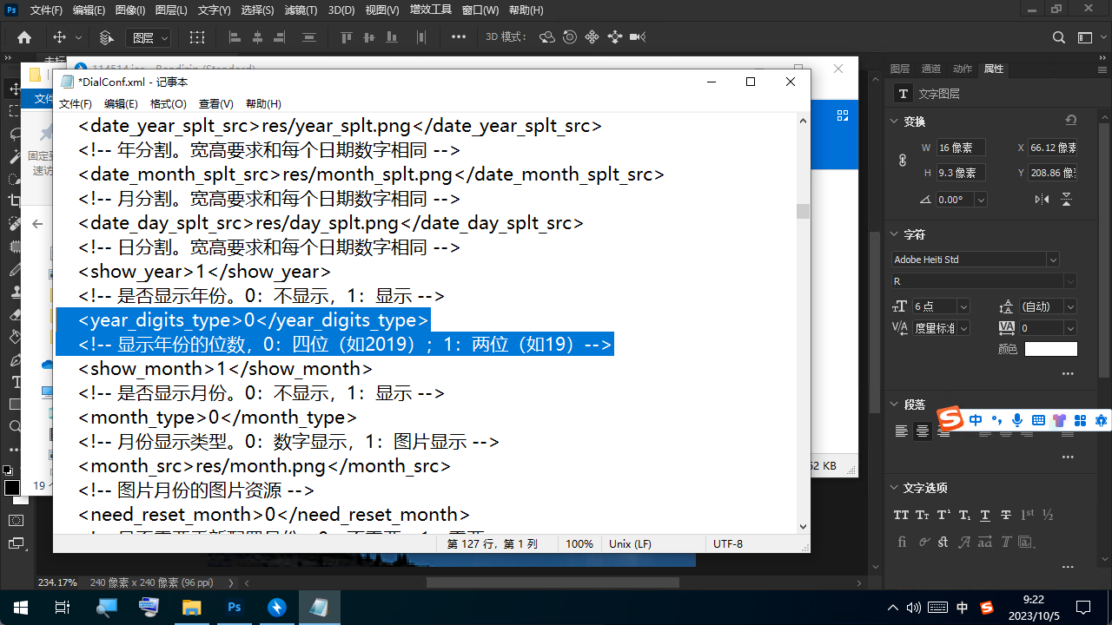
Task: Click the width field showing 16 像素
Action: [x=960, y=148]
